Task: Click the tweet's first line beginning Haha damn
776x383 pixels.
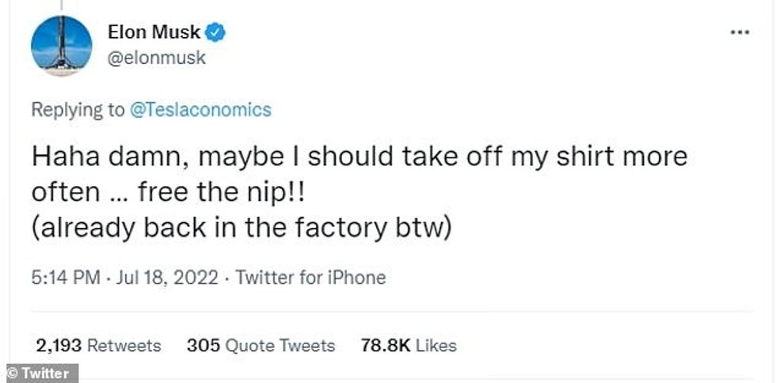Action: [x=359, y=157]
